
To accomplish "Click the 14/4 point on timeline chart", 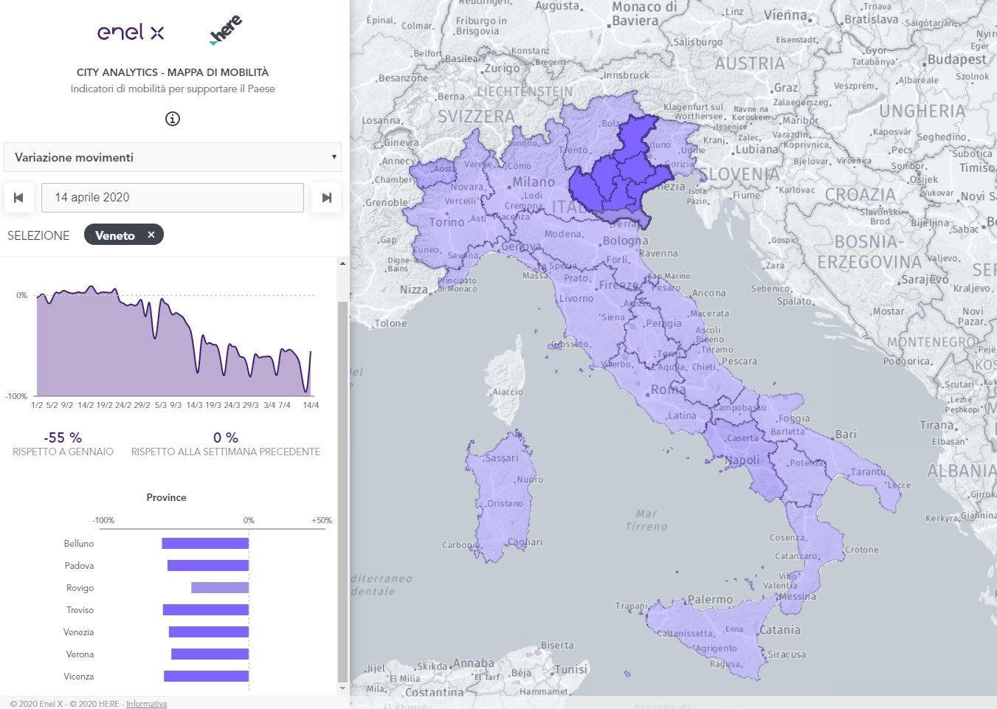I will (310, 354).
